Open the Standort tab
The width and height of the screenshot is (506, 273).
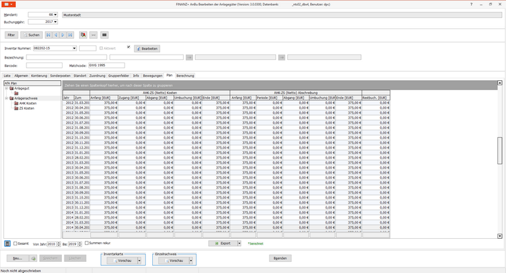point(80,76)
